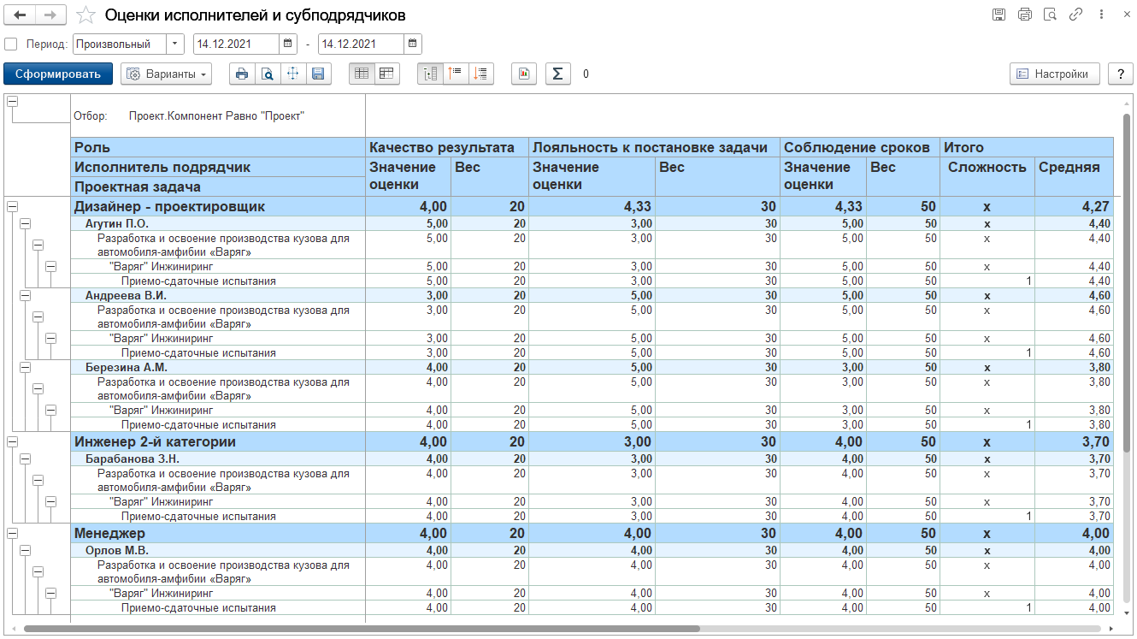Open the Настройки settings button

point(1054,74)
